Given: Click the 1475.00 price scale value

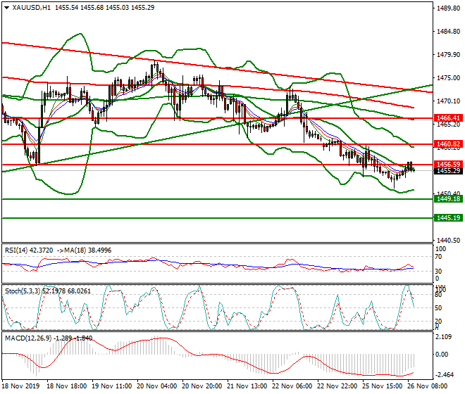Looking at the screenshot, I should [x=448, y=78].
